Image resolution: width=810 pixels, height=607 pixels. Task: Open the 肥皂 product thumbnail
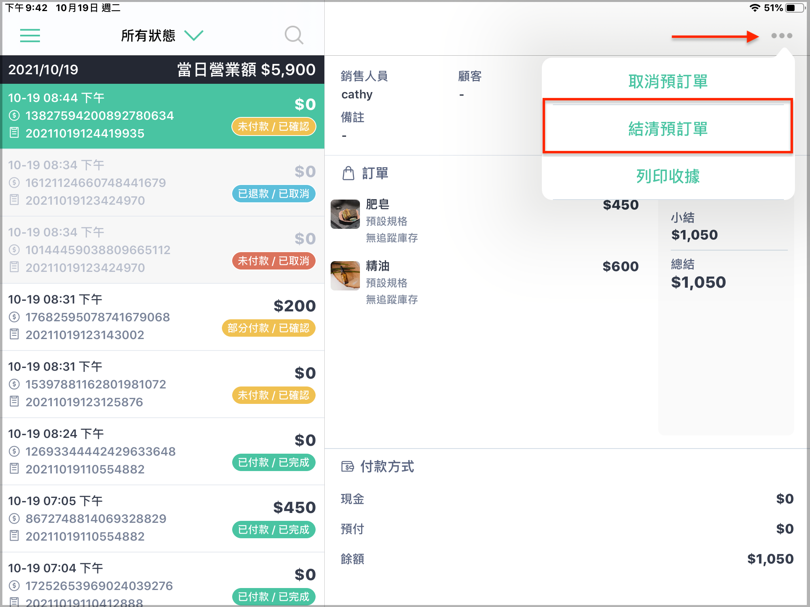(x=345, y=214)
